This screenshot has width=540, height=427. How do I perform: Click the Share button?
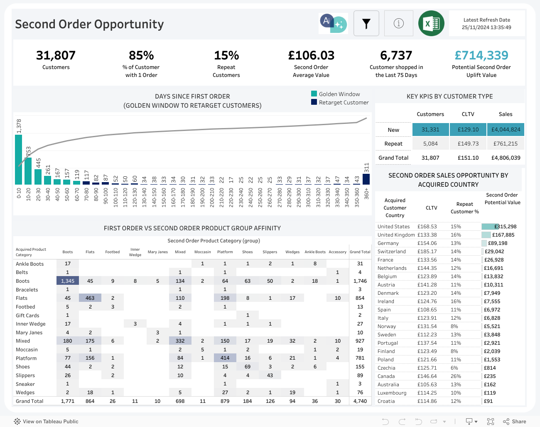[514, 422]
